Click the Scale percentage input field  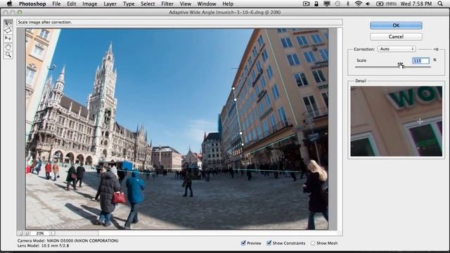coord(421,60)
